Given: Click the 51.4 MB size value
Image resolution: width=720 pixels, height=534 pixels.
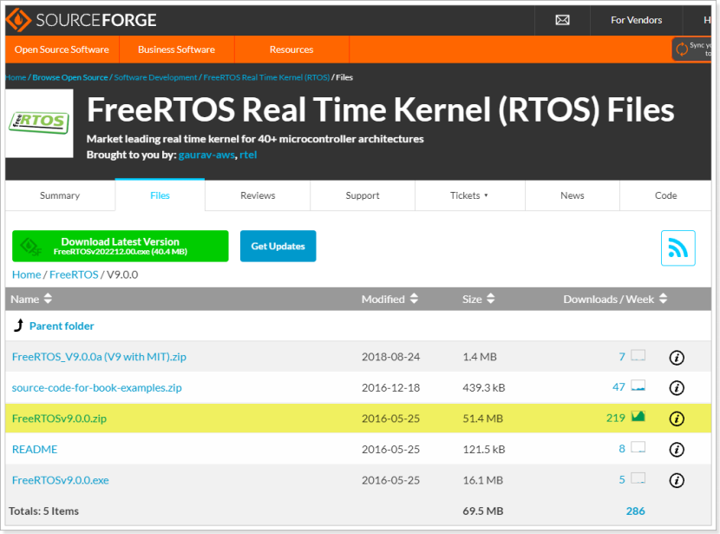Looking at the screenshot, I should tap(482, 419).
